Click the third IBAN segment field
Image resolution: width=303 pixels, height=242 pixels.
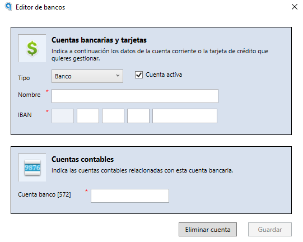click(x=113, y=116)
